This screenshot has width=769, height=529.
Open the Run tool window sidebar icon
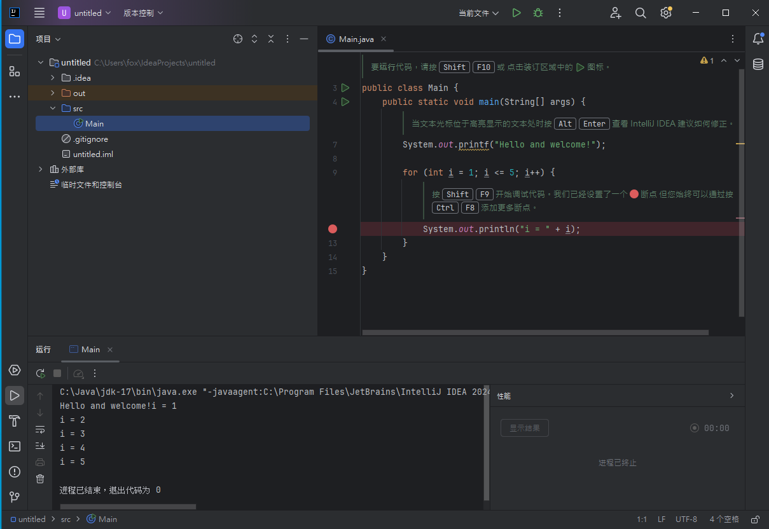14,395
